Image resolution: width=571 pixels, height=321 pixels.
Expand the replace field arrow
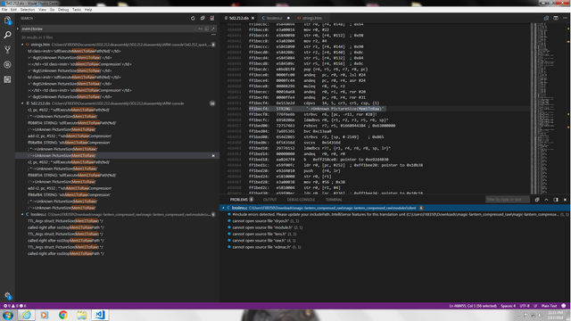(18, 29)
